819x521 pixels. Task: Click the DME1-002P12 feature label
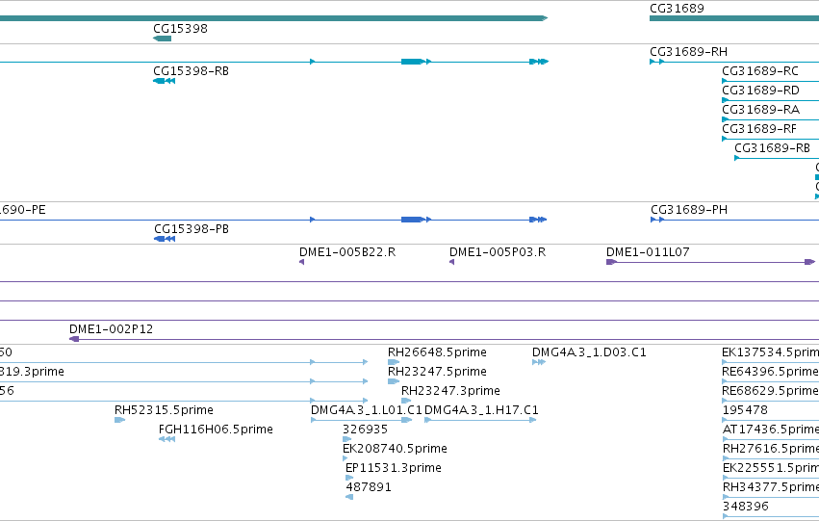point(112,329)
